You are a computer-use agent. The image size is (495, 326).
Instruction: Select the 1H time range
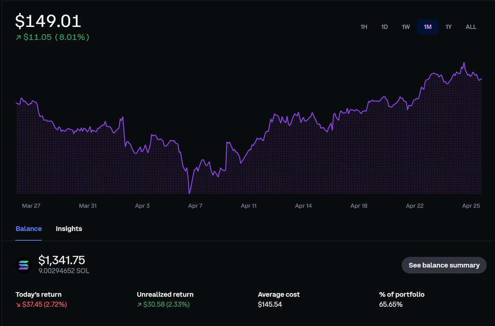pos(364,27)
